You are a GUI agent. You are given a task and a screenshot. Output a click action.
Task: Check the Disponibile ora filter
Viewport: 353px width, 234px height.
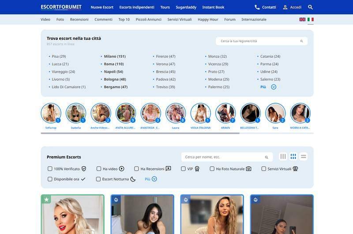pyautogui.click(x=50, y=179)
